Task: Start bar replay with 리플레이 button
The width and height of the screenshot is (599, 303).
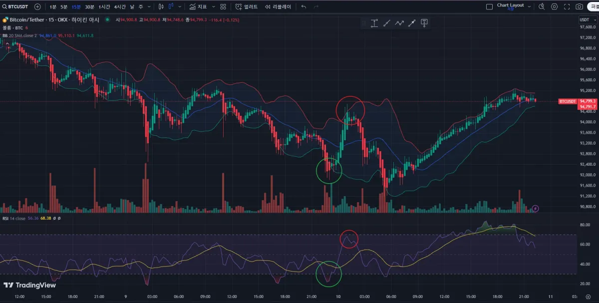Action: click(278, 7)
